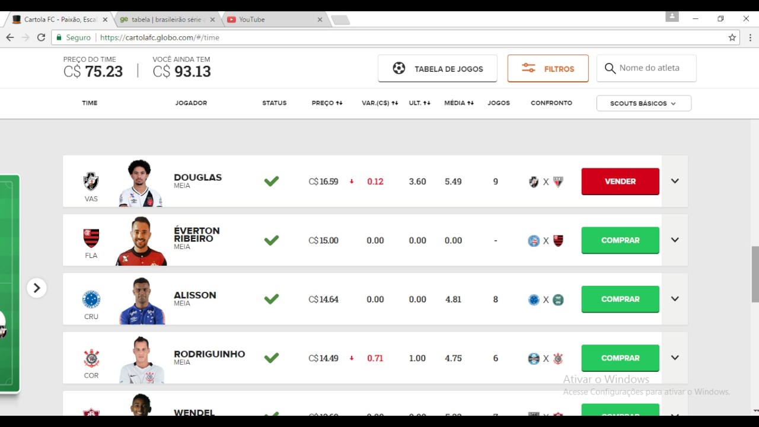
Task: Sort by Últ. column
Action: coord(420,103)
